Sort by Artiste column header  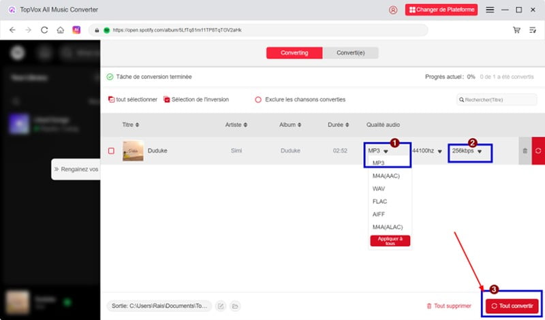[236, 125]
